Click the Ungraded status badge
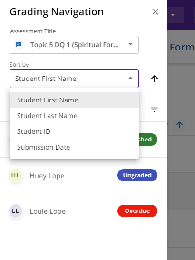 (x=137, y=175)
